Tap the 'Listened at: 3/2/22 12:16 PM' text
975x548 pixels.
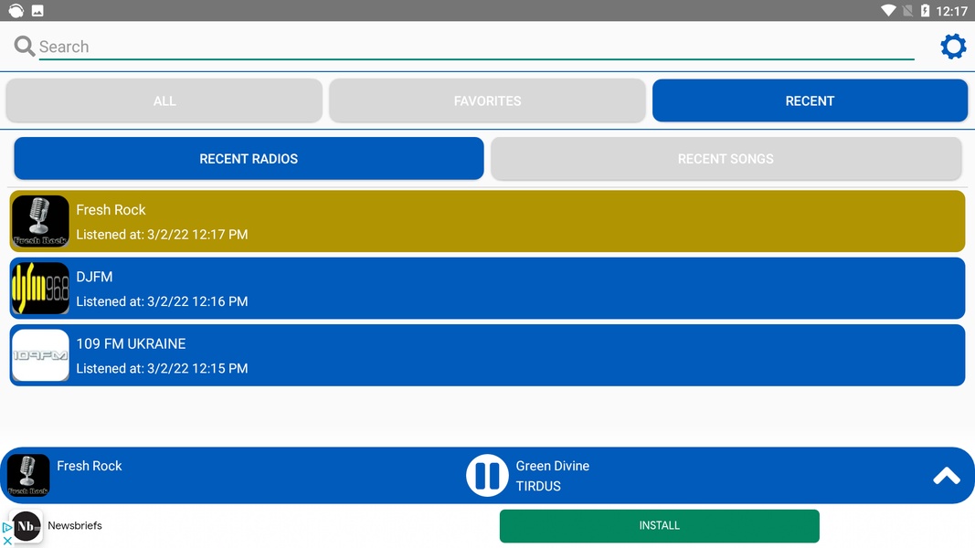[x=162, y=302]
